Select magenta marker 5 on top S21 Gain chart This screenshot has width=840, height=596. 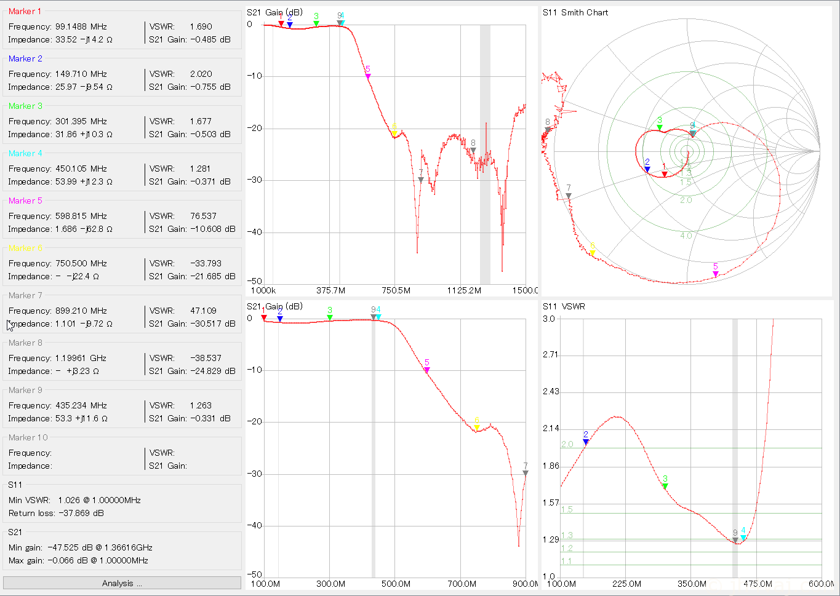pos(368,76)
